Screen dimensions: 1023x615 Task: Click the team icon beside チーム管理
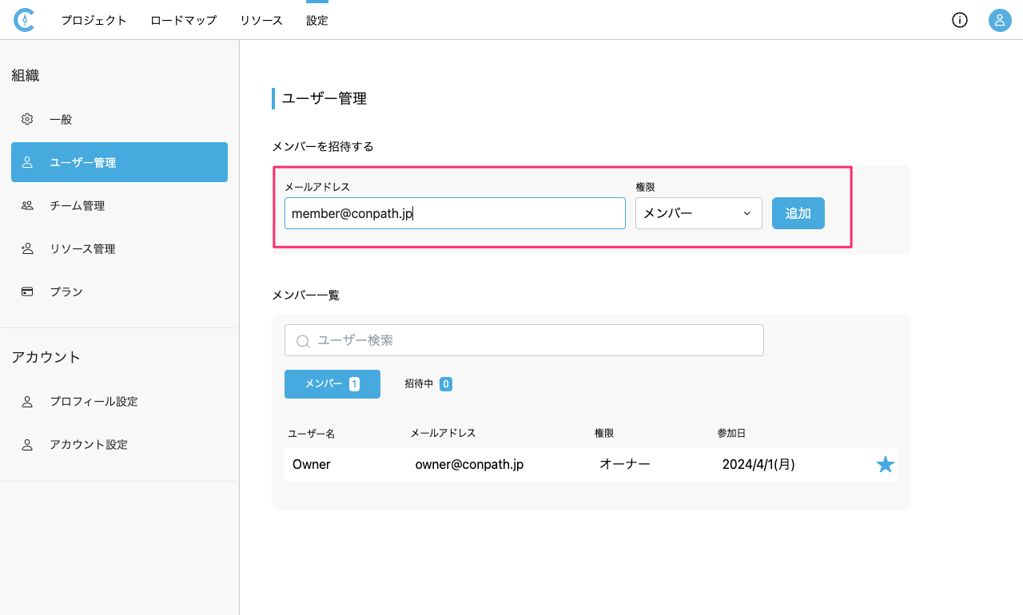[x=27, y=205]
